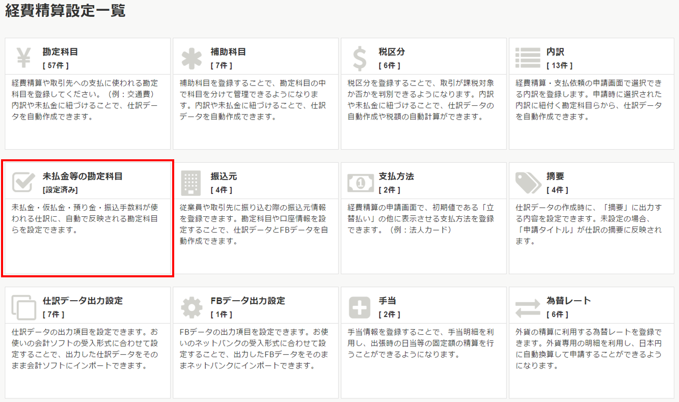Open the 税区分 settings link
The width and height of the screenshot is (679, 402).
pyautogui.click(x=392, y=52)
